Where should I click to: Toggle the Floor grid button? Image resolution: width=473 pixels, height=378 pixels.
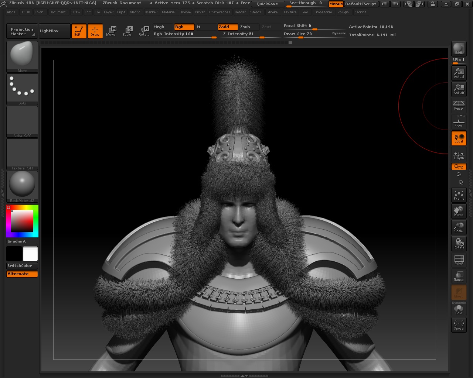(459, 121)
